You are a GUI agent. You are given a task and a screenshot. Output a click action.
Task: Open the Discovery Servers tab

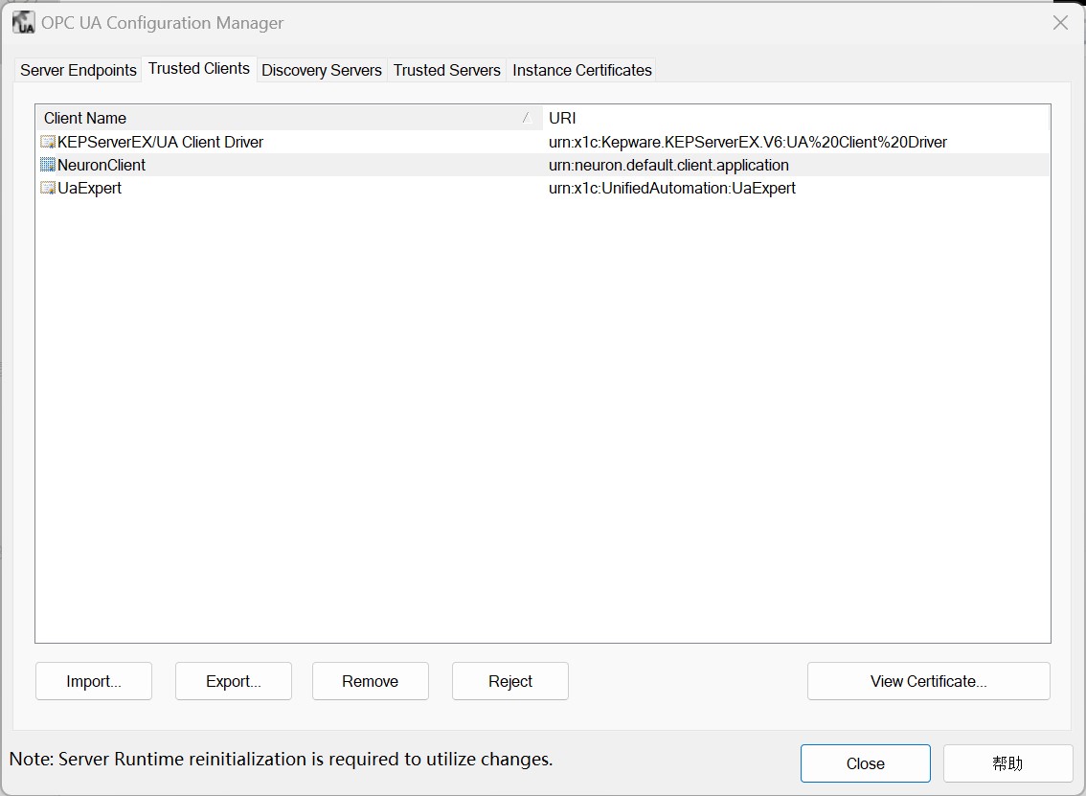321,70
